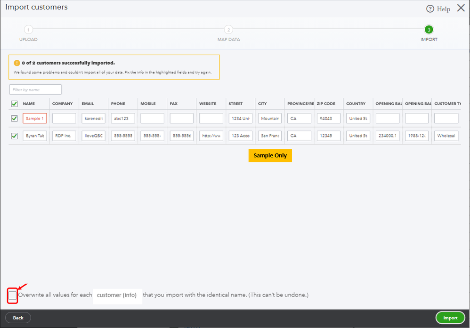Edit the Byran Tub row fax field
The width and height of the screenshot is (470, 328).
pos(182,136)
